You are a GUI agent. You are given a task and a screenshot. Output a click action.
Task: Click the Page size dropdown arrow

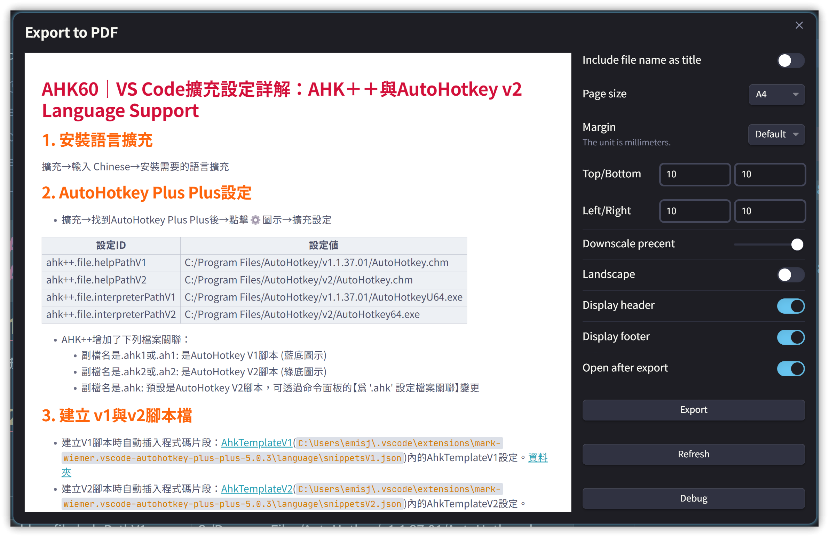(x=795, y=94)
